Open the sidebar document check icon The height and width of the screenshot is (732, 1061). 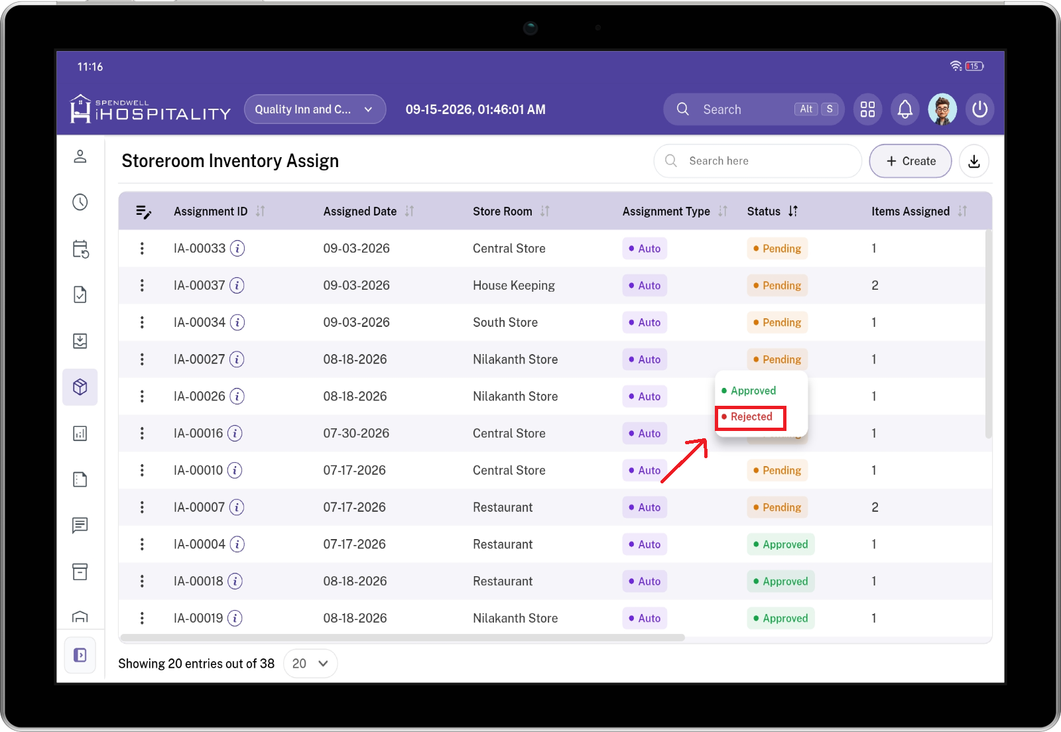point(80,294)
